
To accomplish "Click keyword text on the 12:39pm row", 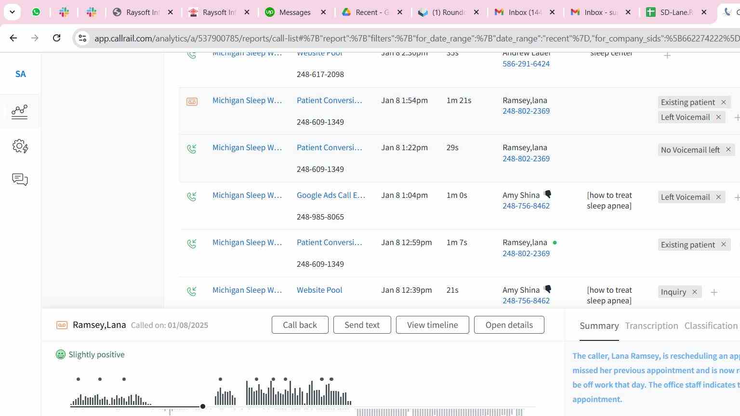I will pos(609,295).
